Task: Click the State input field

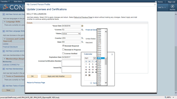Action: coord(71,42)
